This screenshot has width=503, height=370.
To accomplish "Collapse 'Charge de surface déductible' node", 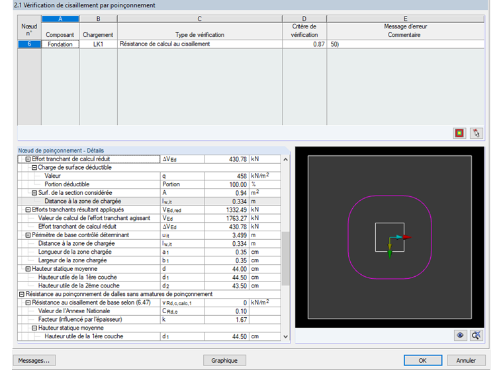I will [x=34, y=168].
